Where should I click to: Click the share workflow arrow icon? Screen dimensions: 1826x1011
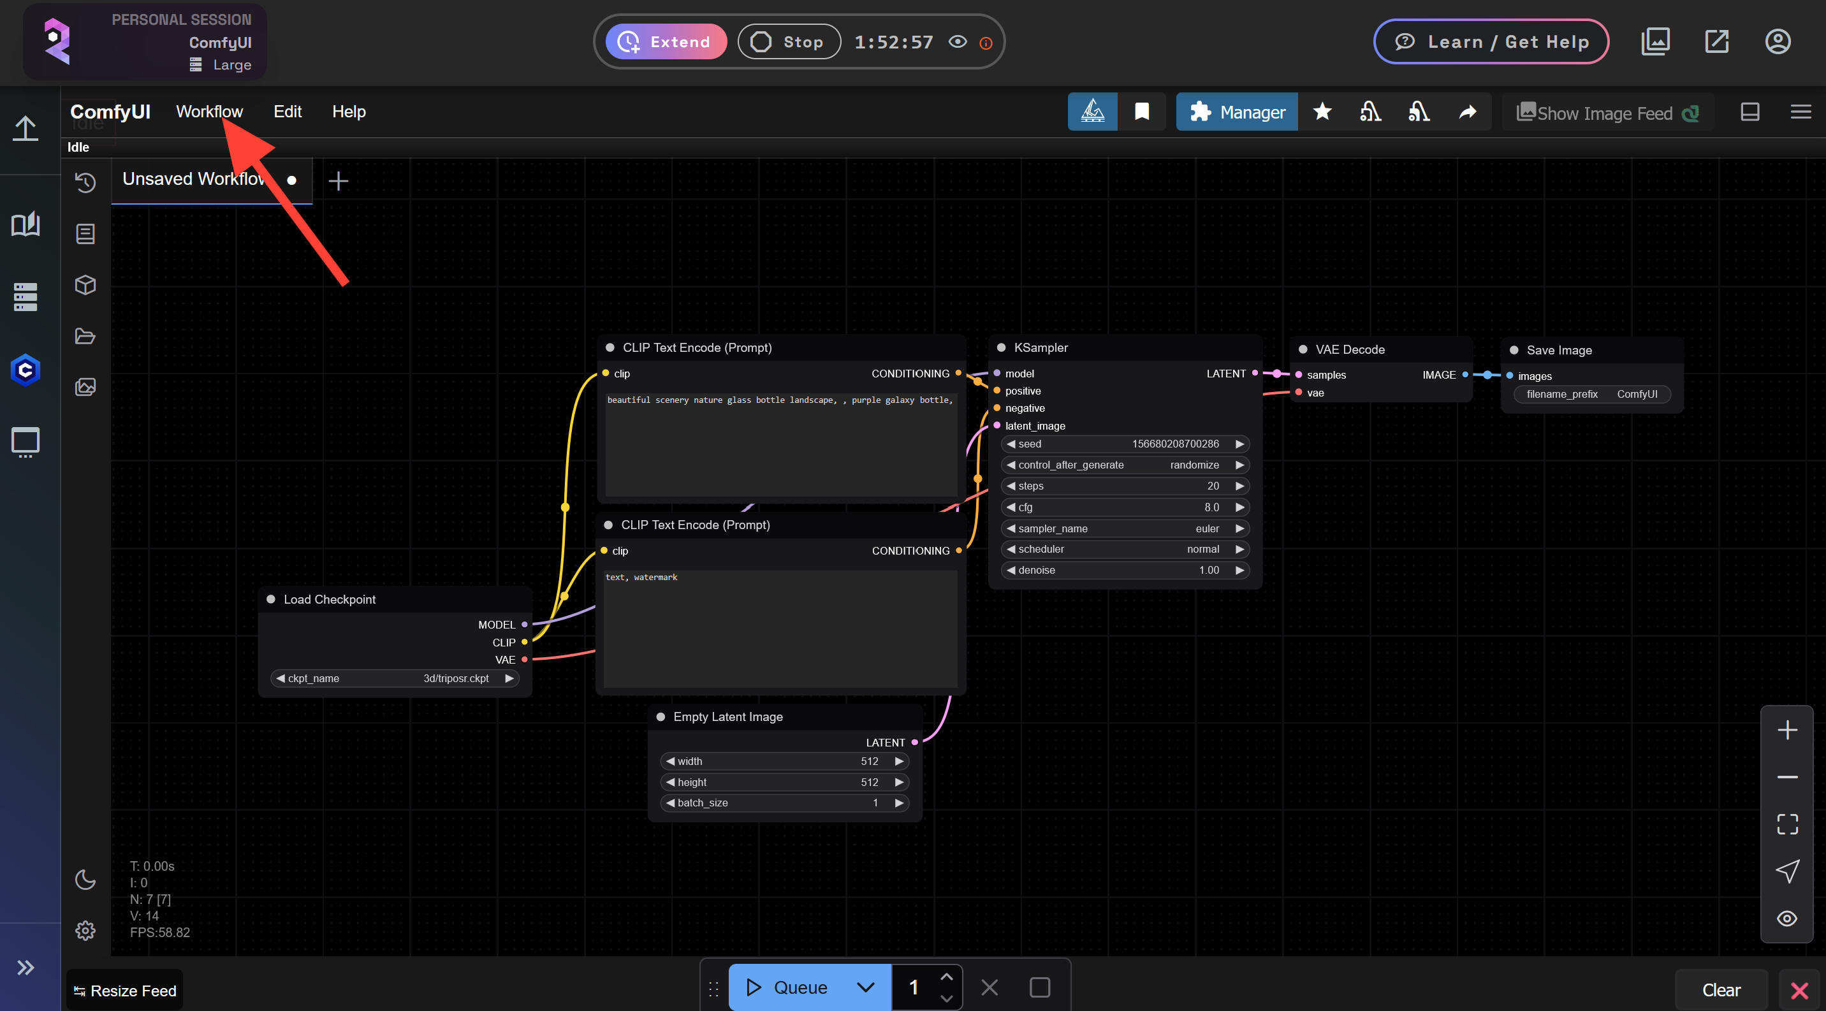(x=1467, y=111)
